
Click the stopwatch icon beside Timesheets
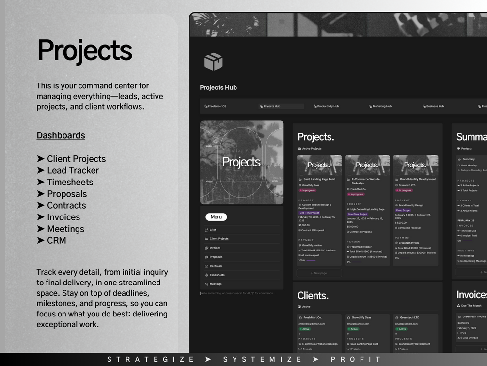pyautogui.click(x=206, y=275)
